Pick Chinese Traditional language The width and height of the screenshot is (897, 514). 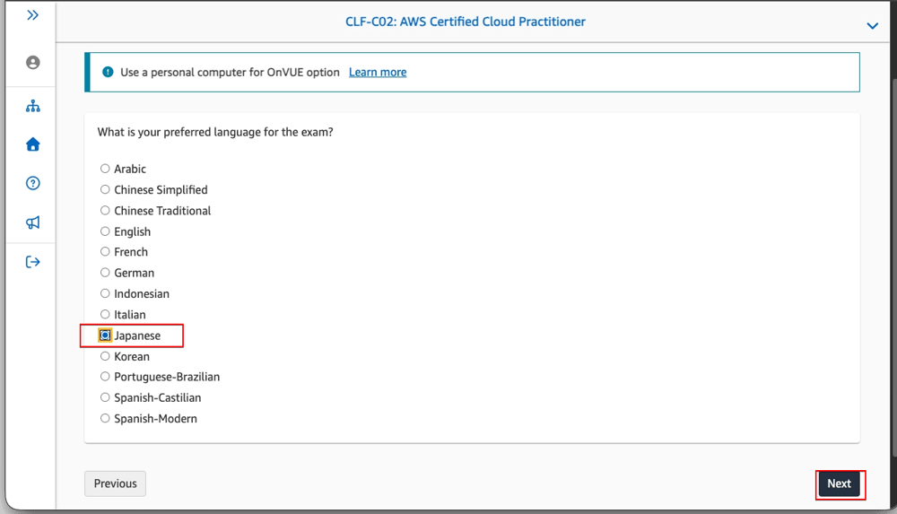coord(105,210)
